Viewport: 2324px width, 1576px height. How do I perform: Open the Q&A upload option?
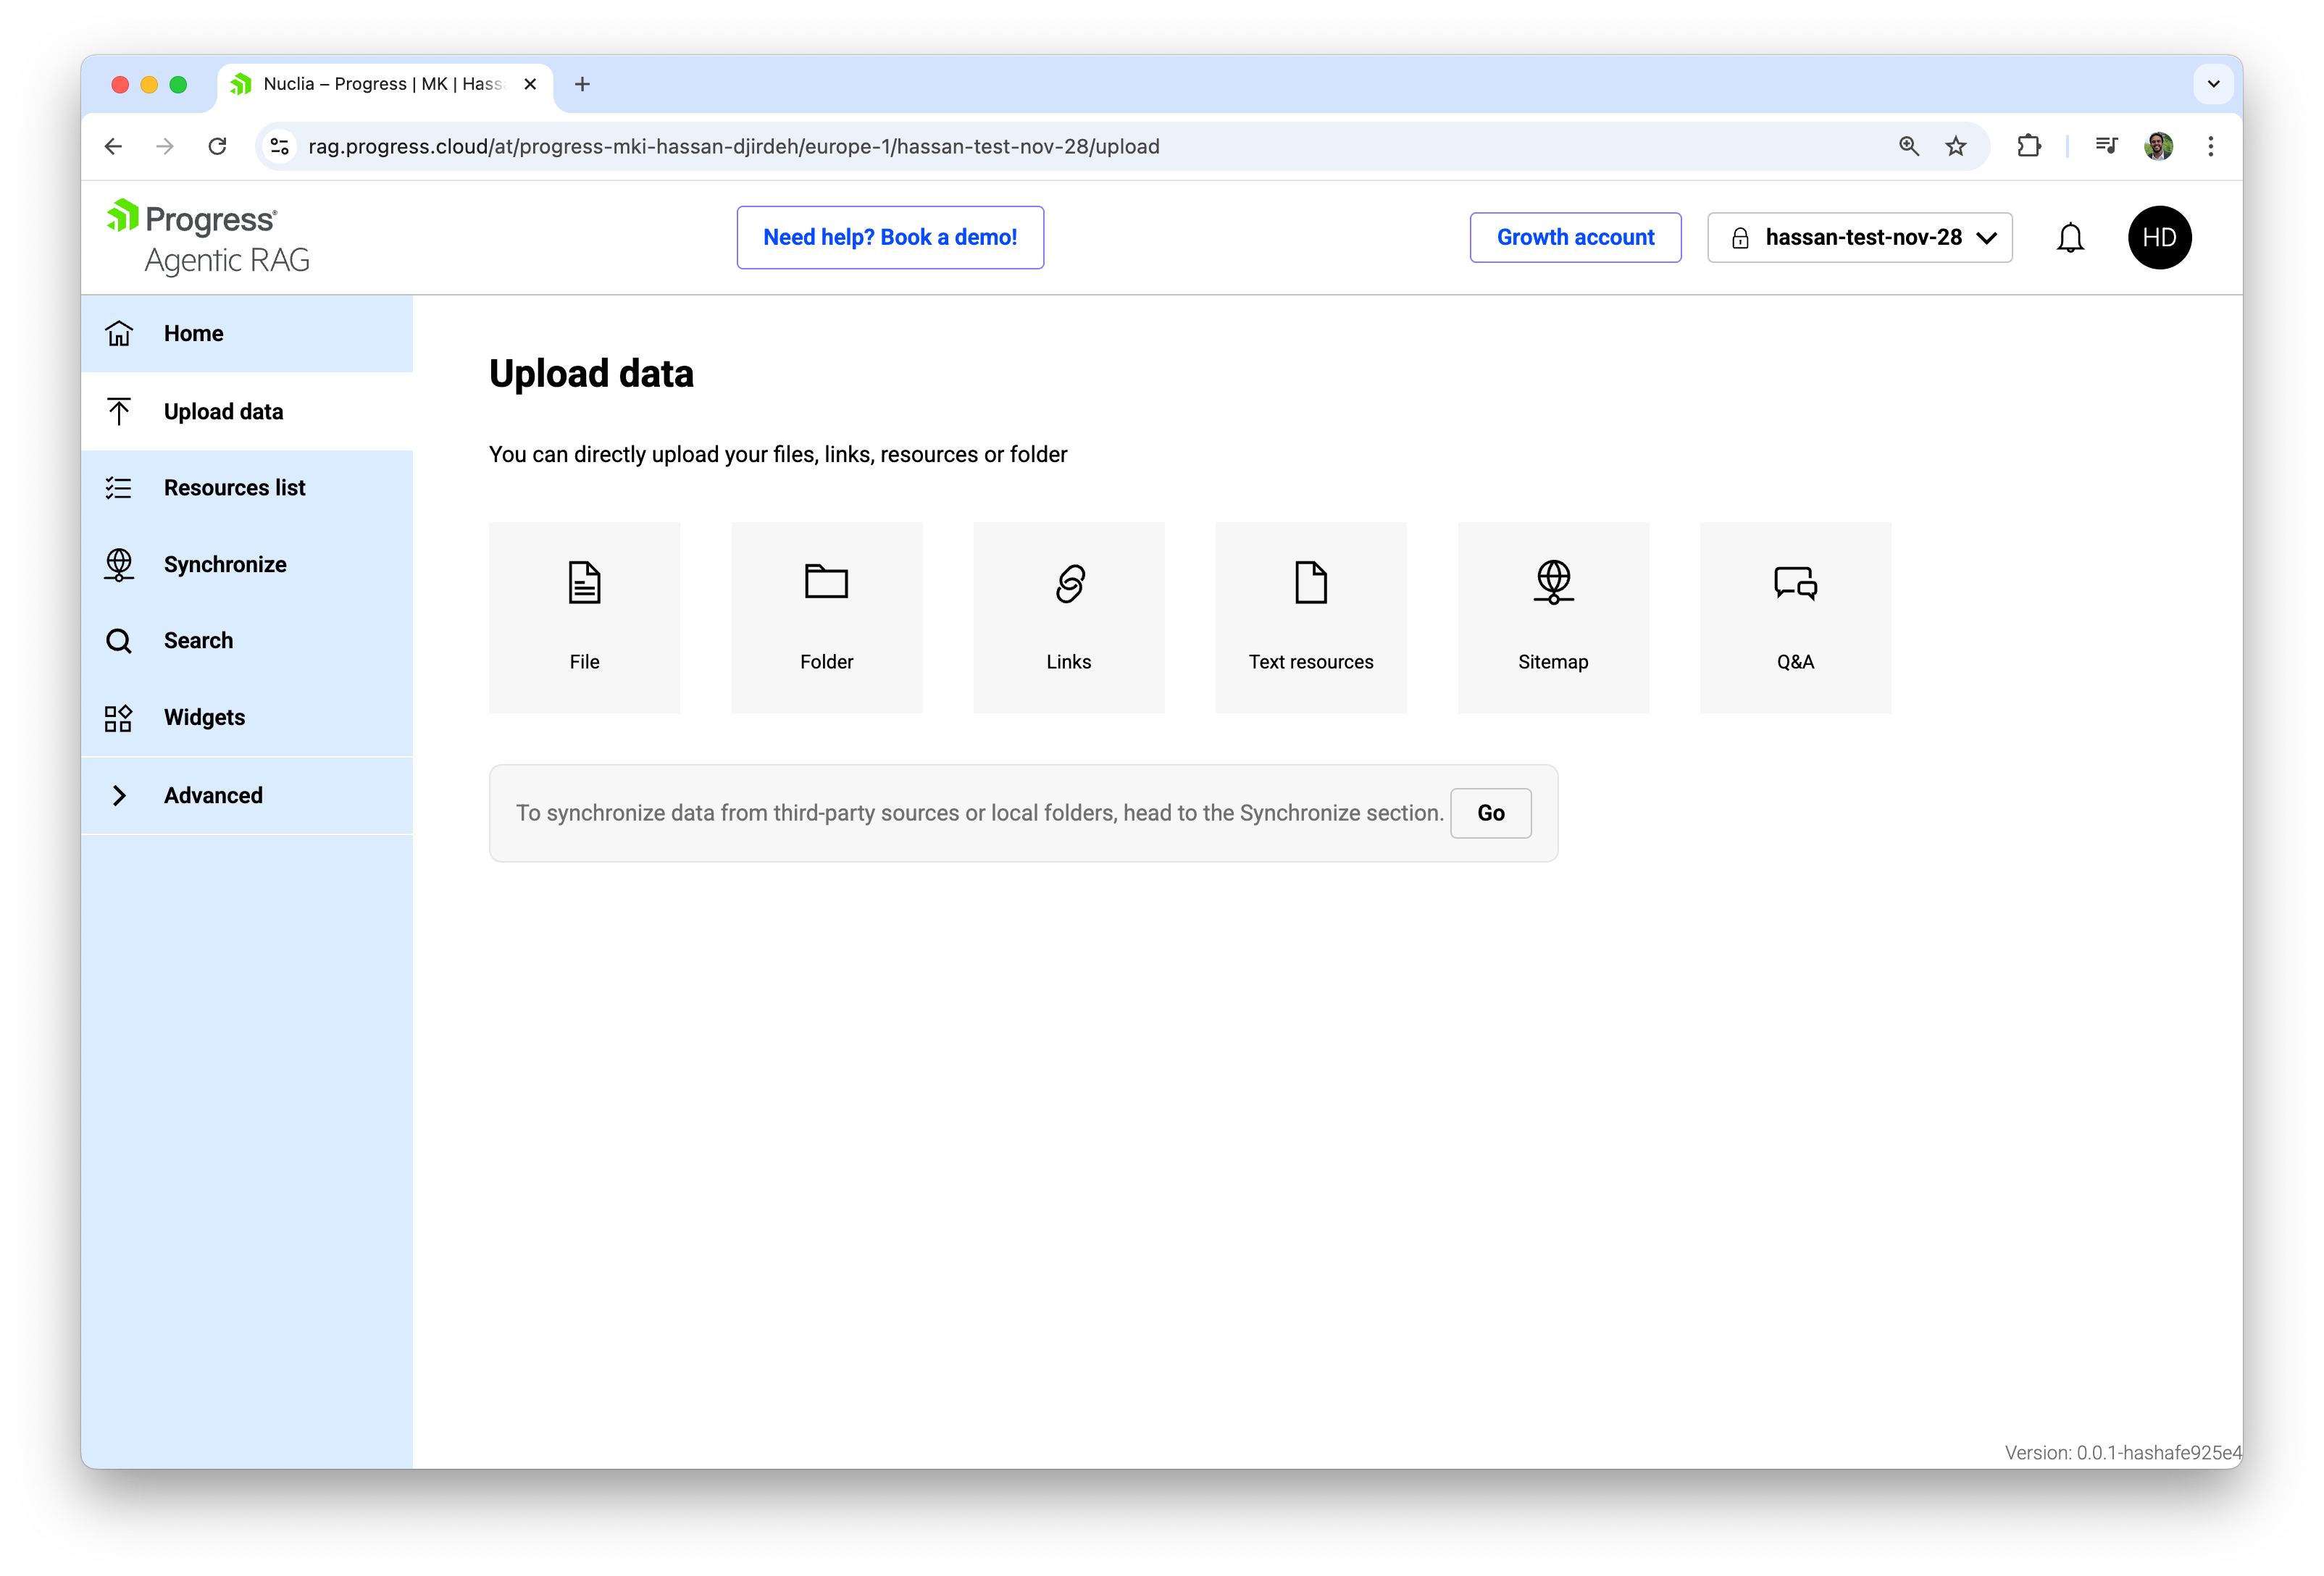1794,617
